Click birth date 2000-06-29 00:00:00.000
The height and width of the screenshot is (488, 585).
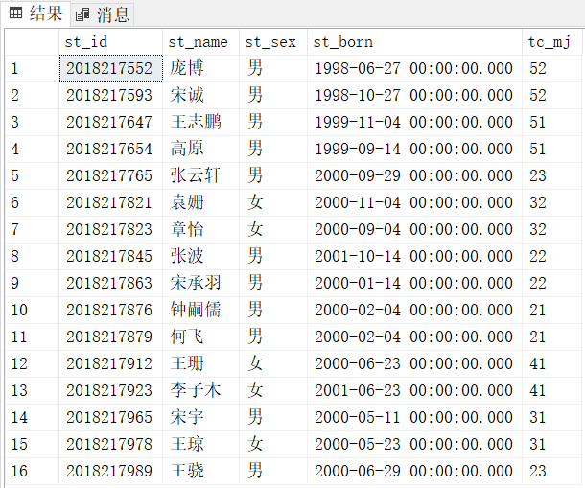click(x=414, y=471)
